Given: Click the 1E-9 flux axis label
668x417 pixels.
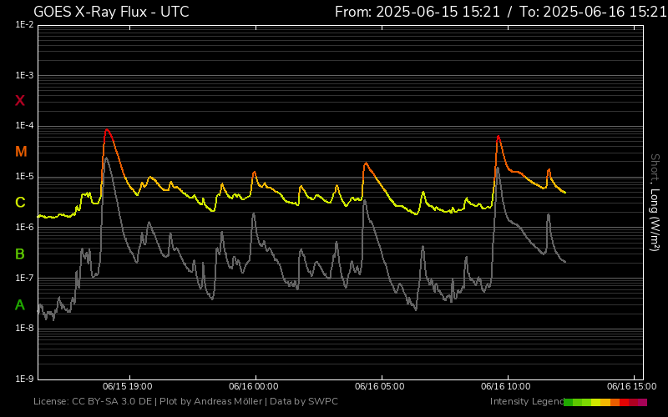Looking at the screenshot, I should 24,379.
